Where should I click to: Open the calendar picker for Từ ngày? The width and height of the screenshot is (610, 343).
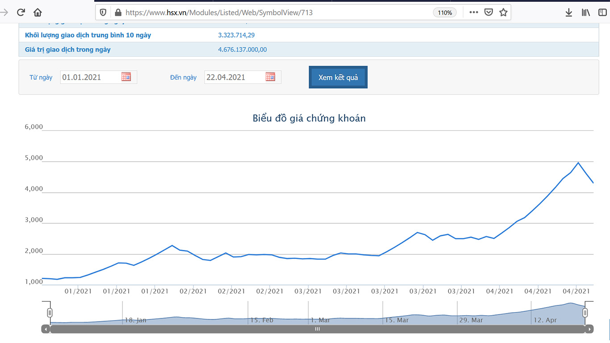pos(126,77)
